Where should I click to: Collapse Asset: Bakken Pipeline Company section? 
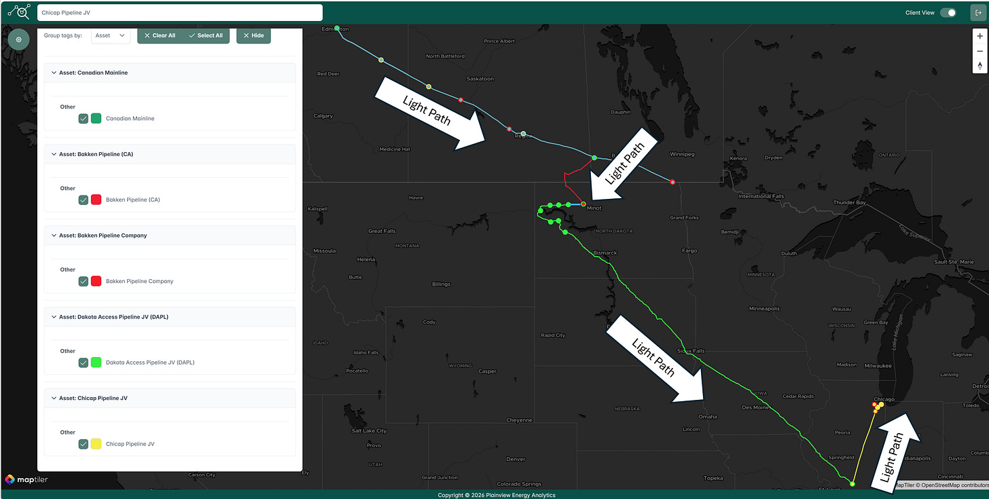(x=170, y=236)
